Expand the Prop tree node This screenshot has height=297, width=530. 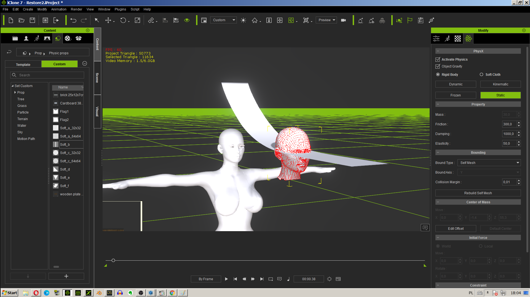15,92
